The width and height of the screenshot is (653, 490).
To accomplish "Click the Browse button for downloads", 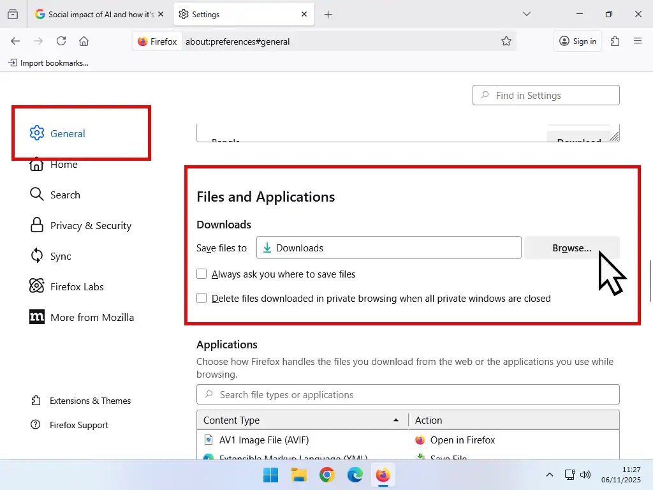I will (571, 248).
